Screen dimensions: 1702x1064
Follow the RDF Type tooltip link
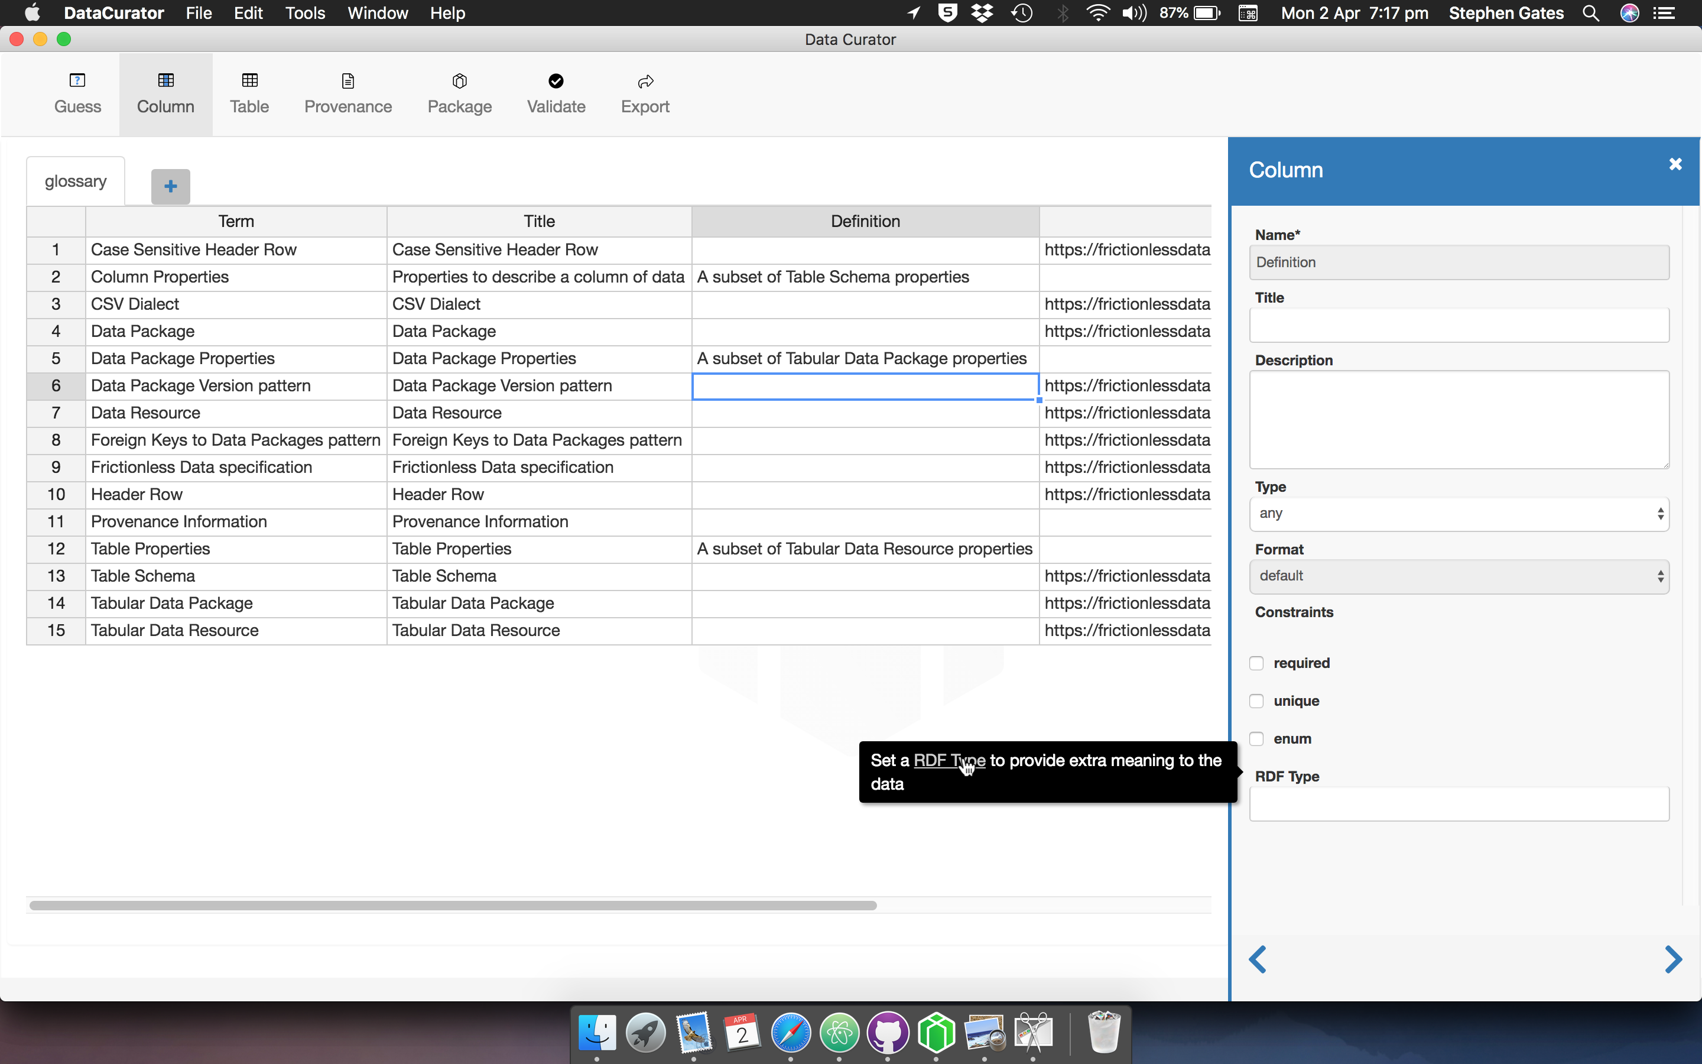click(x=948, y=761)
